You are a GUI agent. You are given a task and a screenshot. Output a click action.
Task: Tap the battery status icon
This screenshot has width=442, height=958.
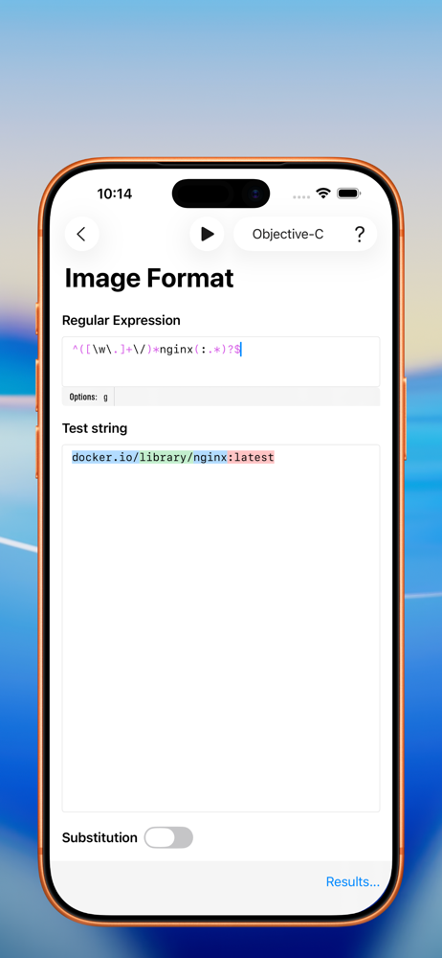(348, 194)
